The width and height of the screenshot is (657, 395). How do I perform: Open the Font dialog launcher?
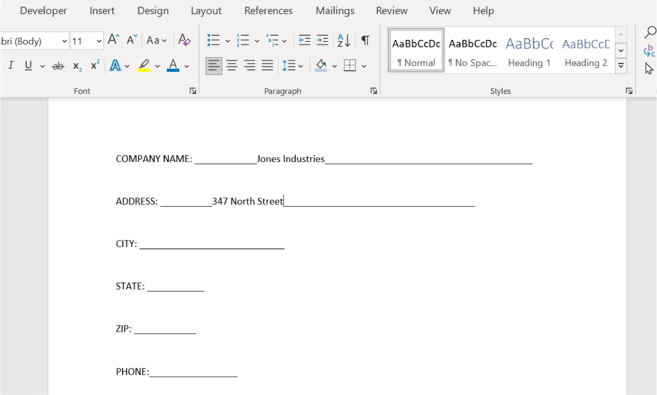point(193,90)
